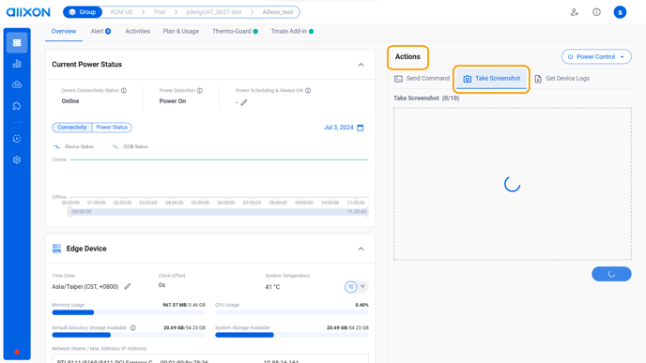
Task: Go to ADM US breadcrumb
Action: coord(121,12)
